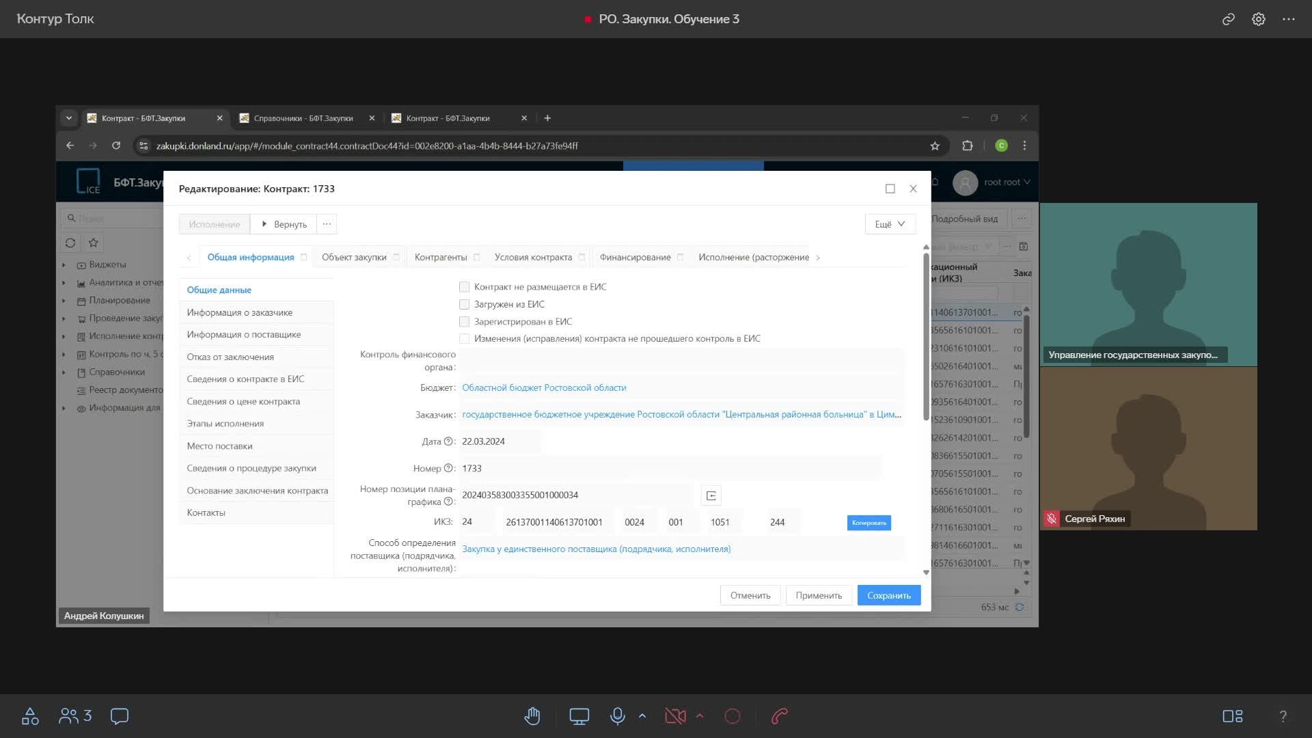
Task: Switch to 'Объект закупки' tab
Action: (354, 257)
